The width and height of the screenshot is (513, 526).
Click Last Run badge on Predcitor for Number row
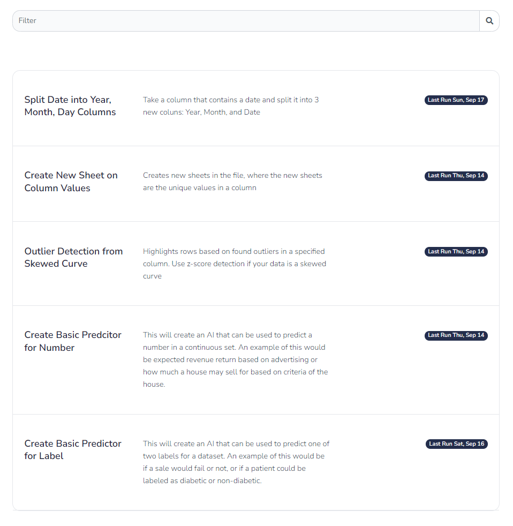coord(456,335)
